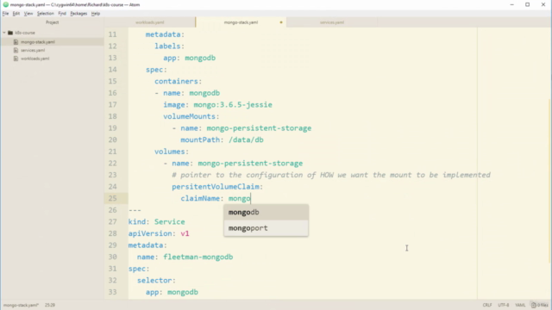Click the file icon beside mongo-stack.yaml

[16, 42]
